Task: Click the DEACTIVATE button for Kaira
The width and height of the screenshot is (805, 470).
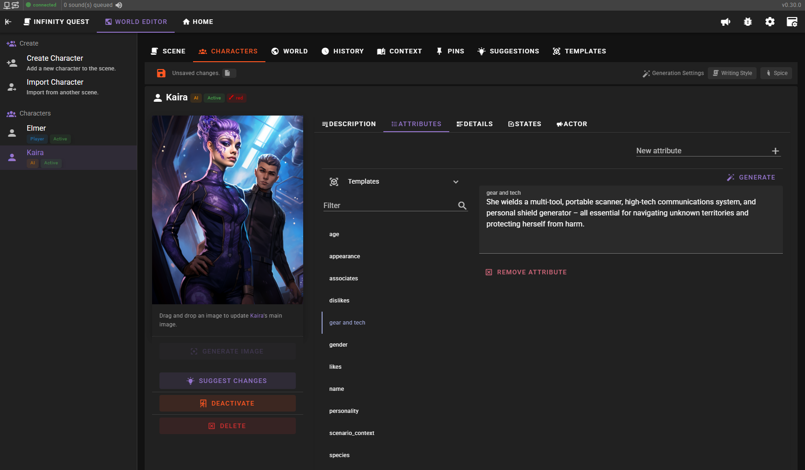Action: (228, 403)
